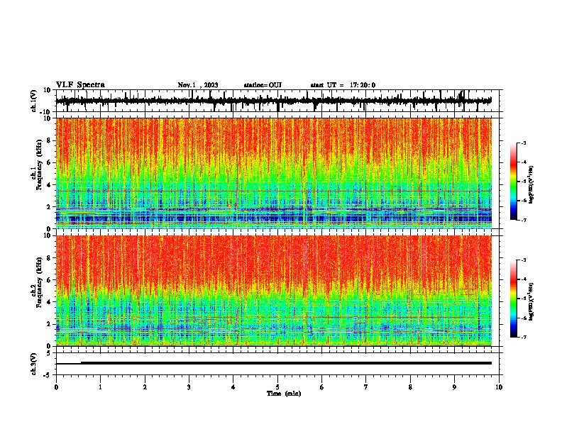Click the "6" kHz tick on ch.1 spectrogram
562x434 pixels.
[49, 162]
